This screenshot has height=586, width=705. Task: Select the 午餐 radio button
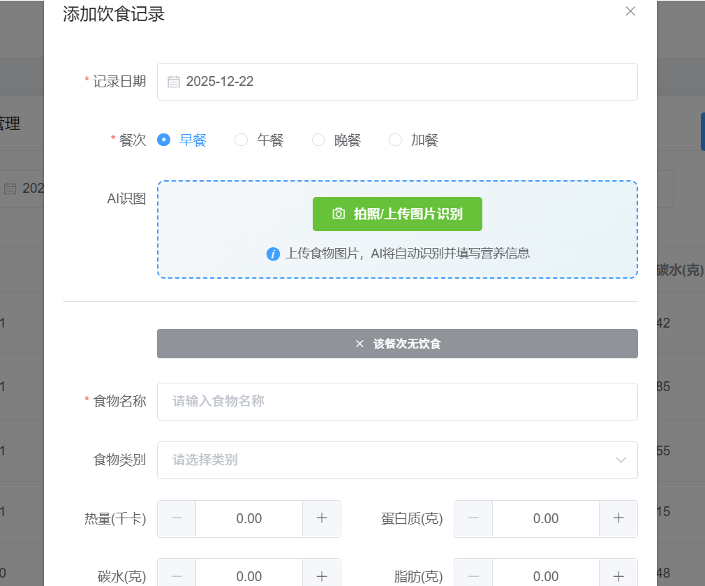pos(241,140)
